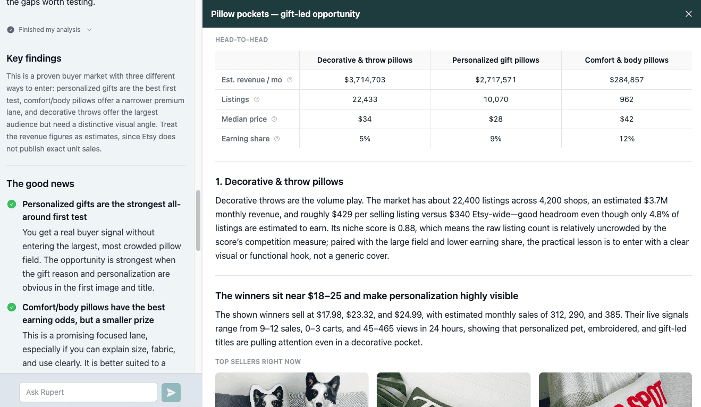Image resolution: width=701 pixels, height=407 pixels.
Task: Click the green check beside Personalized gifts finding
Action: [x=11, y=204]
